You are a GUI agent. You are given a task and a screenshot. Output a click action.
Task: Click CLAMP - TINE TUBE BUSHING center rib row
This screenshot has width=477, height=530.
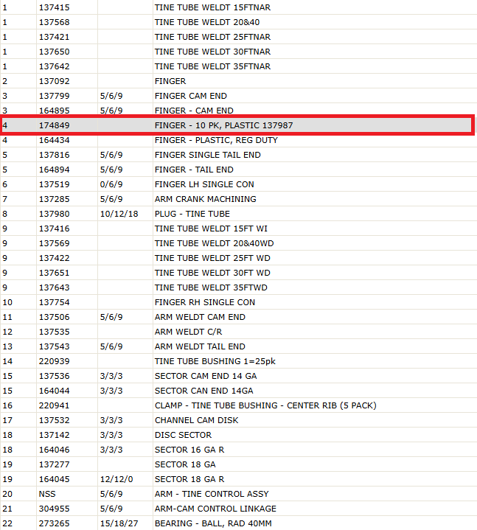tap(238, 405)
